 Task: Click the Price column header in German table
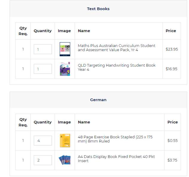point(172,122)
